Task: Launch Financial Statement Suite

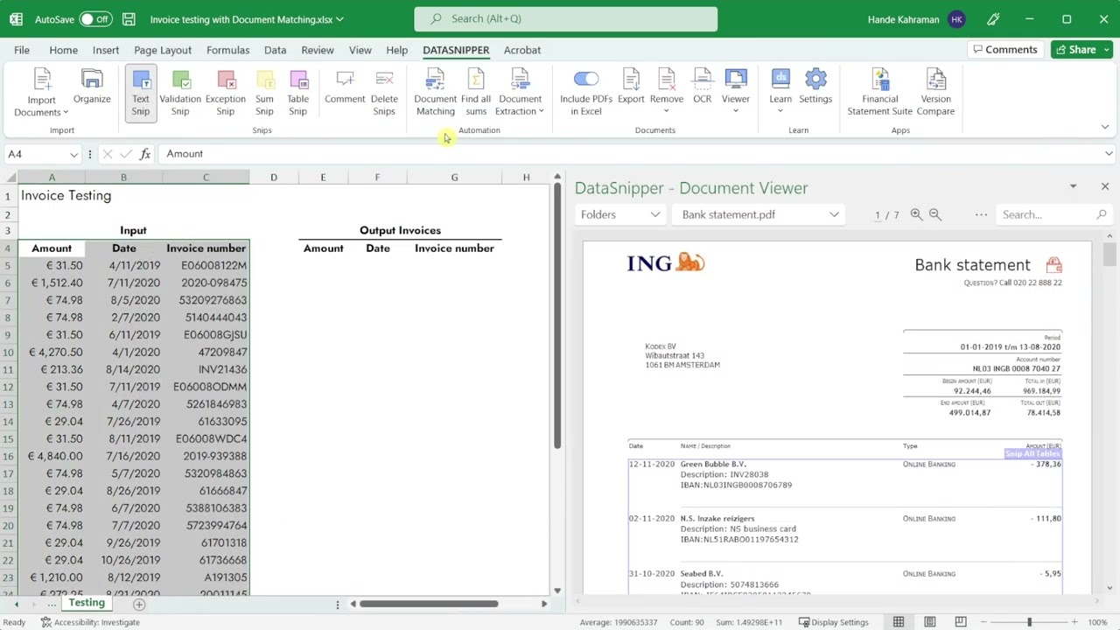Action: click(x=880, y=93)
